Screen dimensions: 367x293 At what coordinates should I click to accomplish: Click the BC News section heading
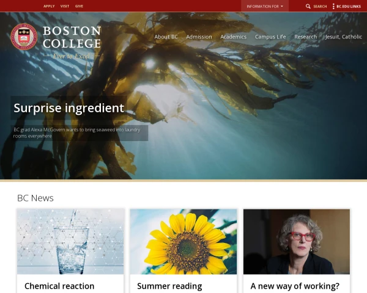click(x=35, y=198)
